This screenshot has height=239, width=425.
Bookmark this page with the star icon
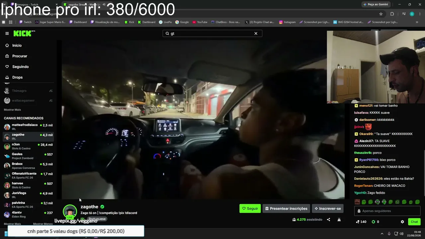pos(381,14)
